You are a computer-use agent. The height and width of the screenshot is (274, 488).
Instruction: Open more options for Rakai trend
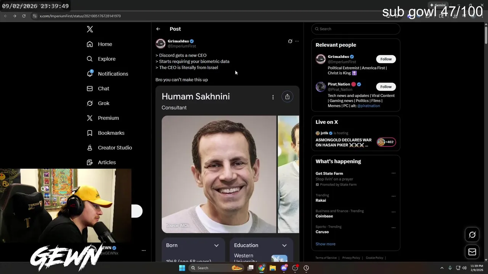click(x=393, y=196)
